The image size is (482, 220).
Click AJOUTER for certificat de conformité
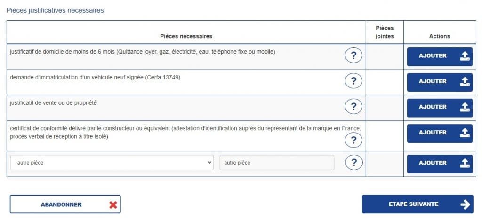440,134
